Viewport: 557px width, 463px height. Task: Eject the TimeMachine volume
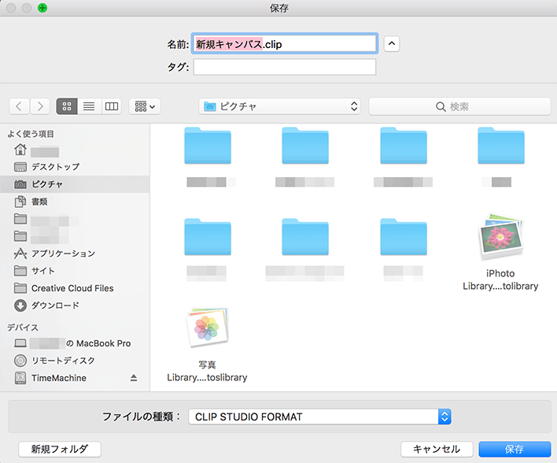pos(134,378)
